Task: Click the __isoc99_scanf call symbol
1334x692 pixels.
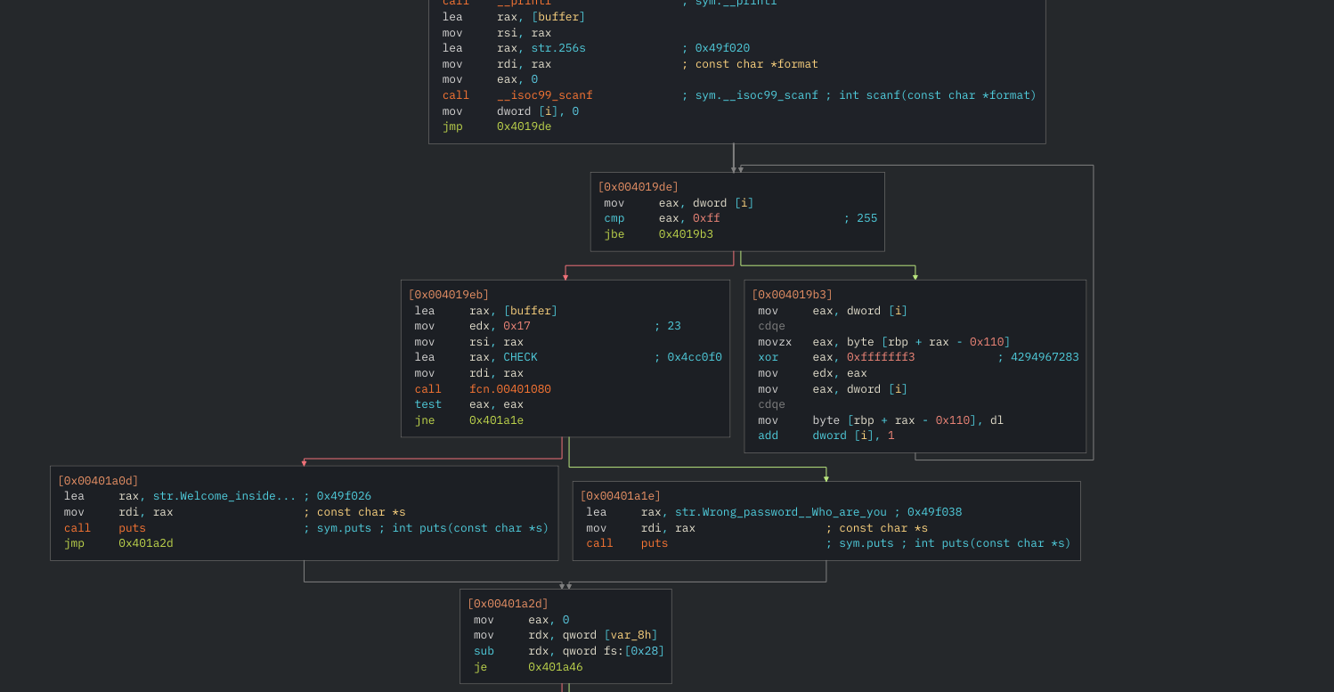Action: pyautogui.click(x=546, y=94)
